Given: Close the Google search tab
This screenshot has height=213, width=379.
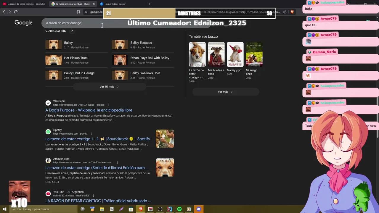Looking at the screenshot, I should click(94, 4).
